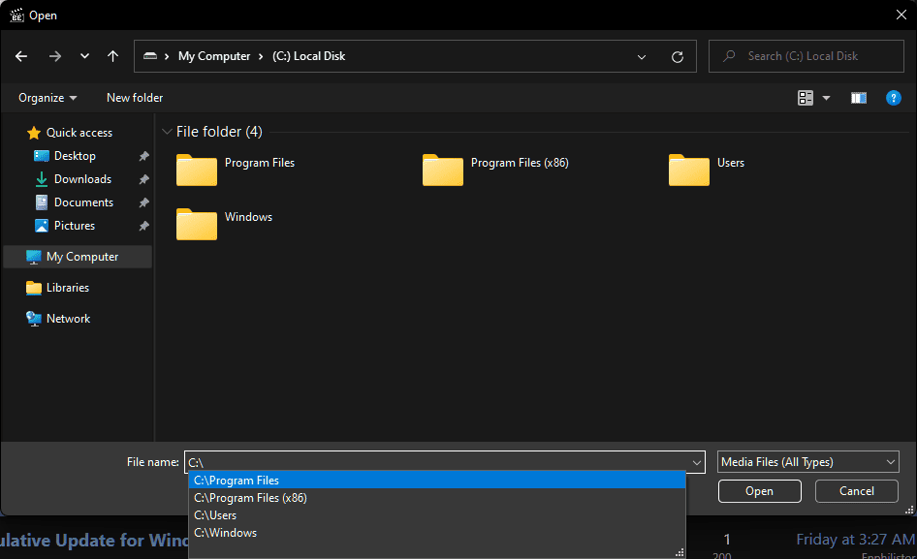The height and width of the screenshot is (559, 917).
Task: Click the pin icon beside Desktop
Action: pos(143,156)
